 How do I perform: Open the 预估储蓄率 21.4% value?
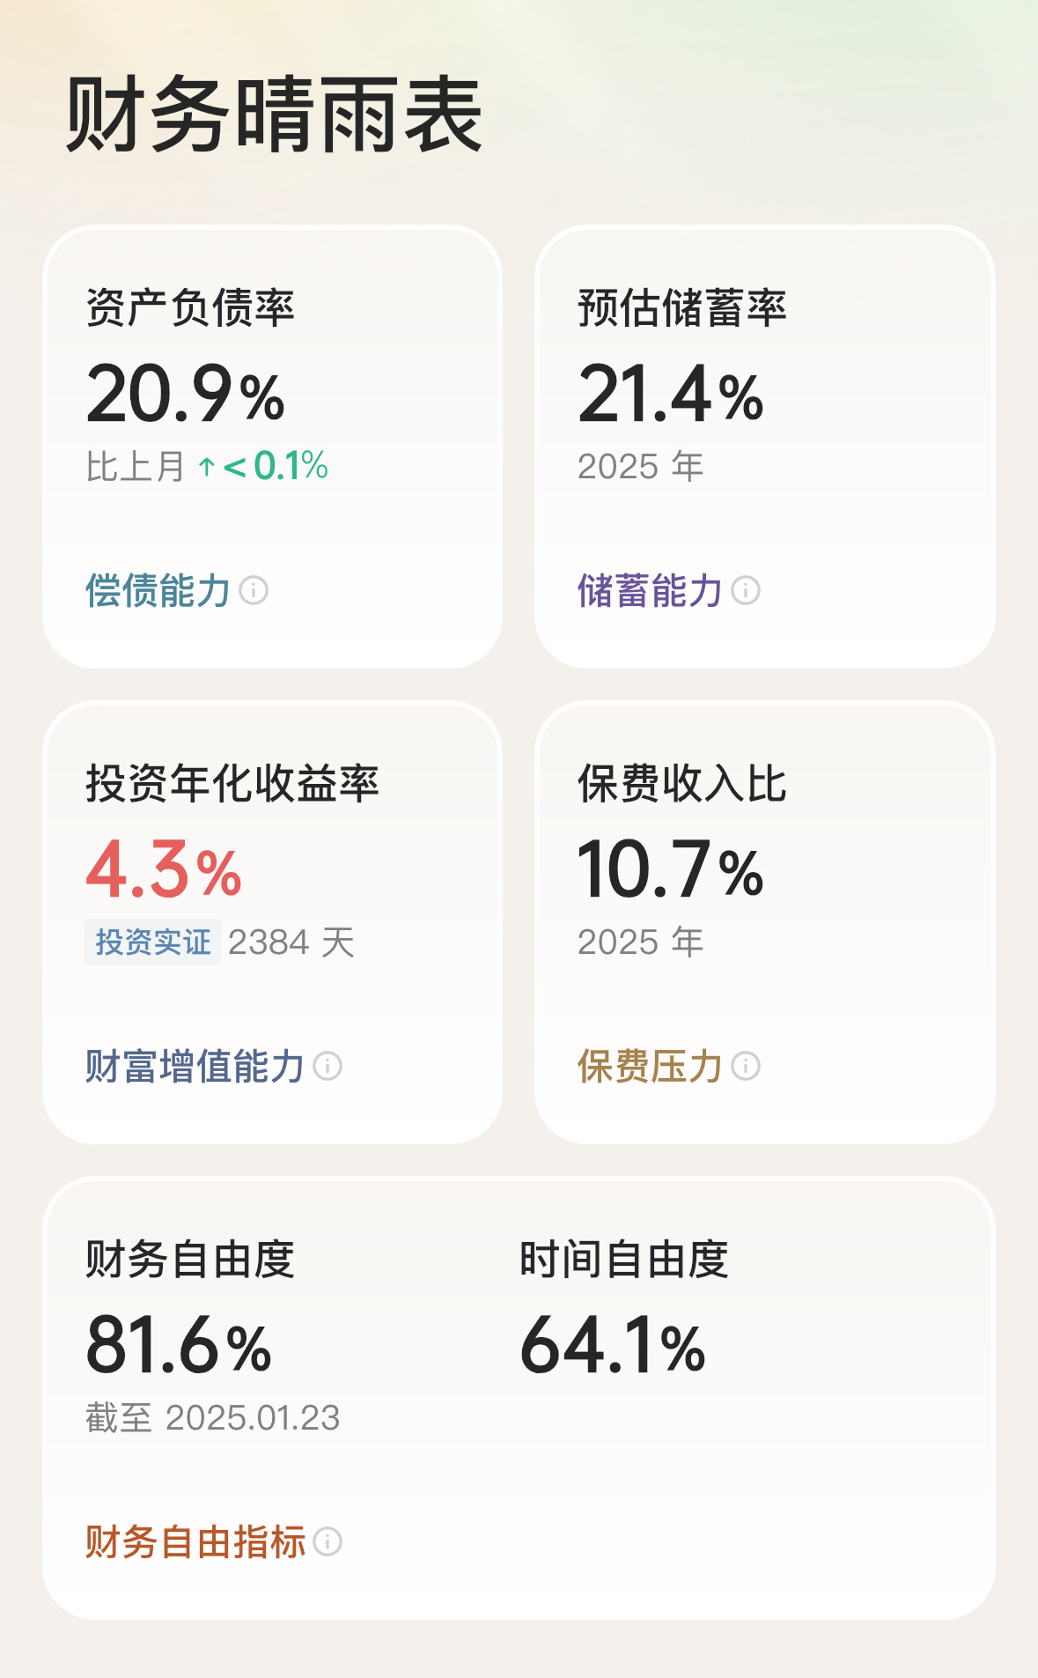[x=671, y=394]
